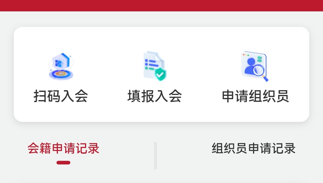Click white card blank area below 填报入会
The height and width of the screenshot is (183, 323).
tap(155, 113)
